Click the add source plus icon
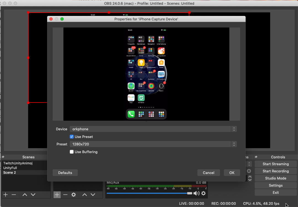Screen dimensions: 298x207 (57, 195)
